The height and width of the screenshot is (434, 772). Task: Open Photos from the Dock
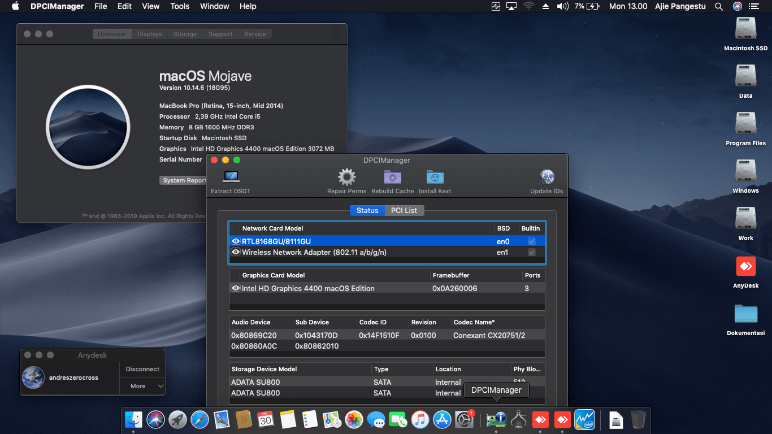pyautogui.click(x=354, y=419)
